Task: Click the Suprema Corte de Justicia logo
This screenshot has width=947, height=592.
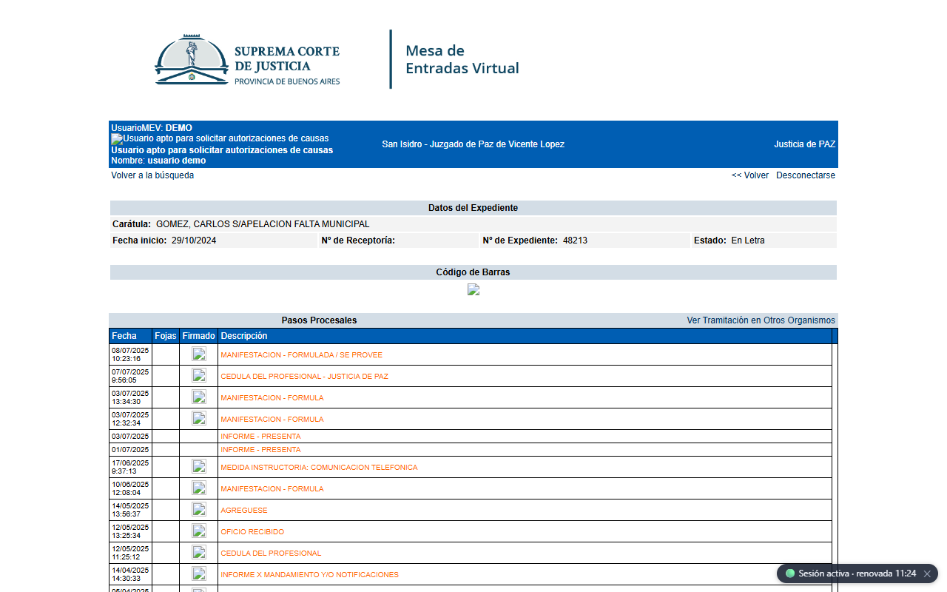Action: pyautogui.click(x=247, y=60)
